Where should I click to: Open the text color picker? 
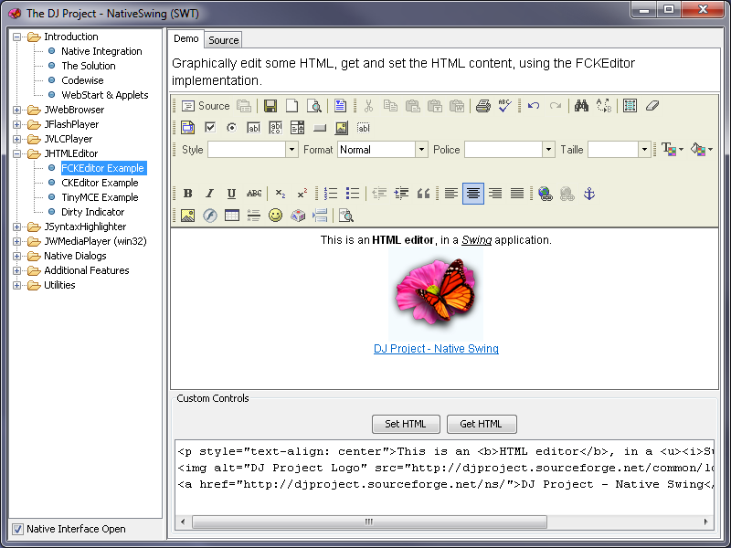[x=672, y=150]
